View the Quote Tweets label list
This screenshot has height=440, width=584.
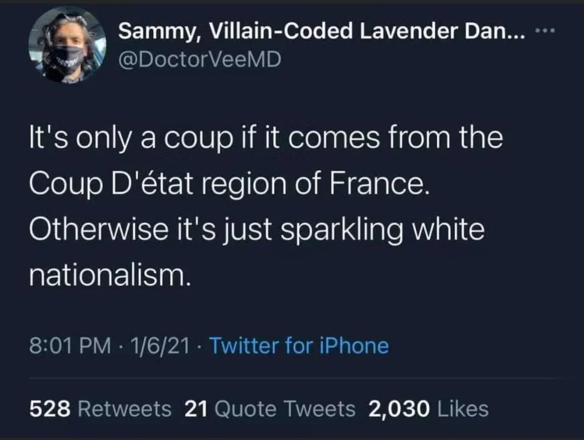pos(285,409)
